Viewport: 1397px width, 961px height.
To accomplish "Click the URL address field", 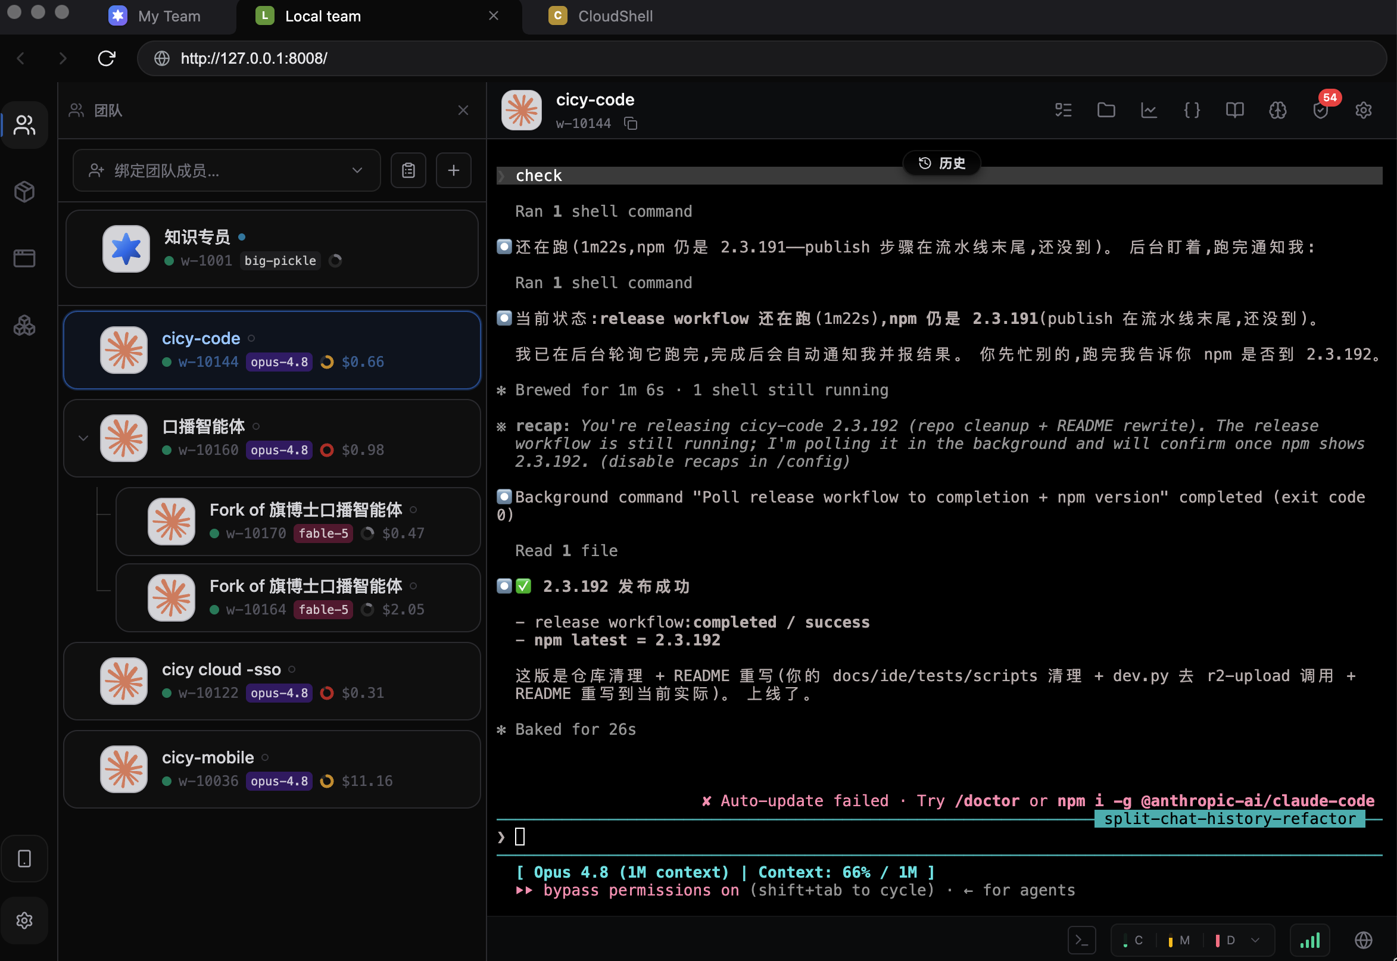I will pyautogui.click(x=762, y=58).
